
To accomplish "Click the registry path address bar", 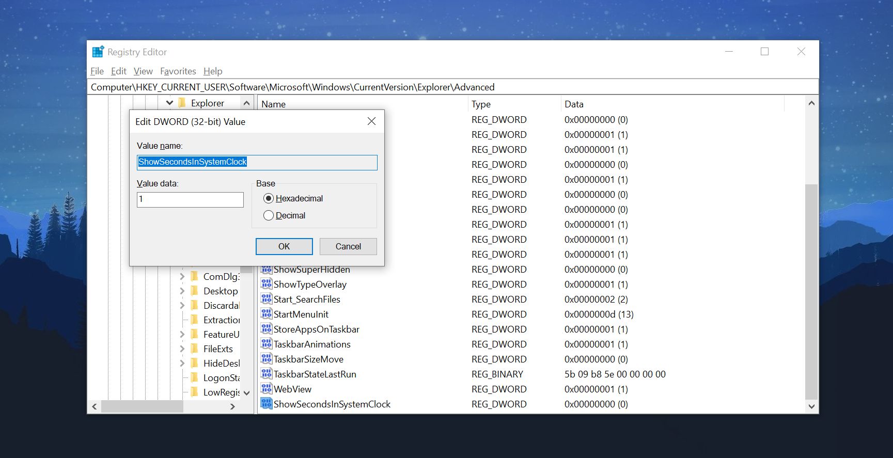I will [x=453, y=87].
